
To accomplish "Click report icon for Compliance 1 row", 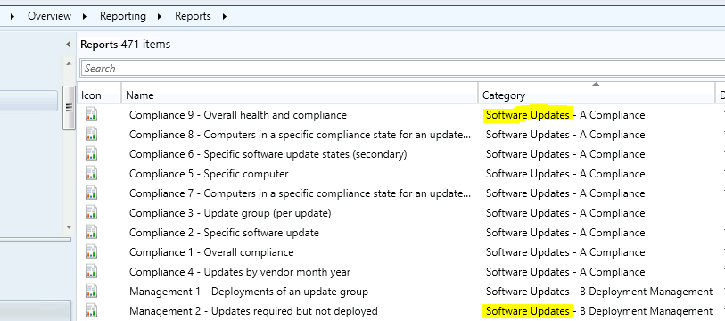I will [92, 252].
